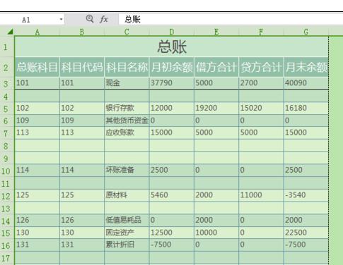Screen dimensions: 343x265
Task: Click the zoom magnifier icon in formula bar
Action: [x=90, y=18]
